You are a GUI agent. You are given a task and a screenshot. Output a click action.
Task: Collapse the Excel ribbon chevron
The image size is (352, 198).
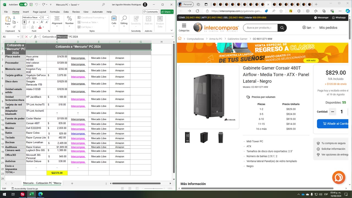click(172, 31)
